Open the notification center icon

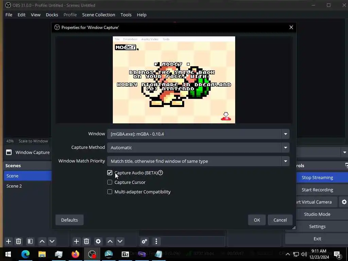pyautogui.click(x=337, y=255)
